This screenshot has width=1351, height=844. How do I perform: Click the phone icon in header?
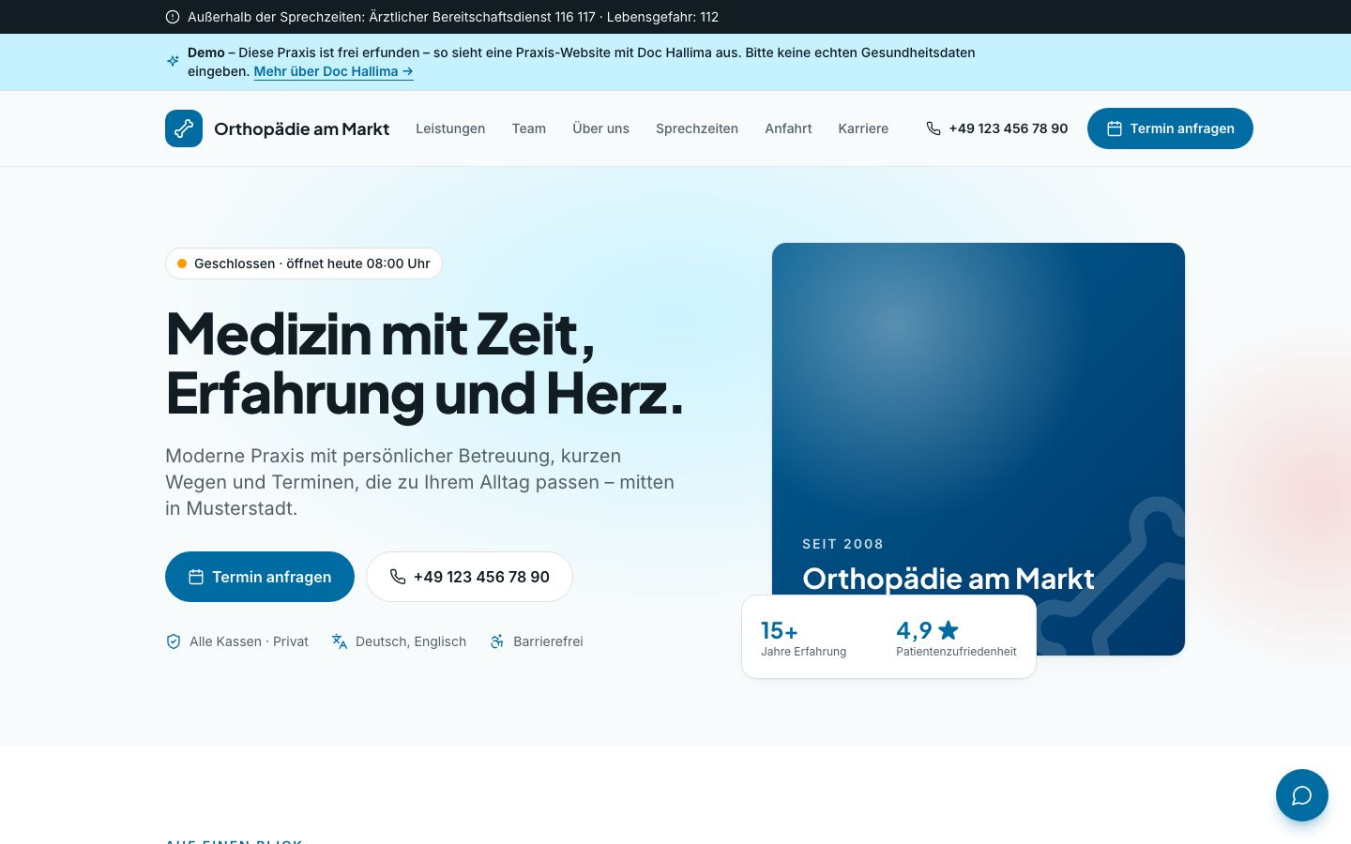pyautogui.click(x=934, y=128)
